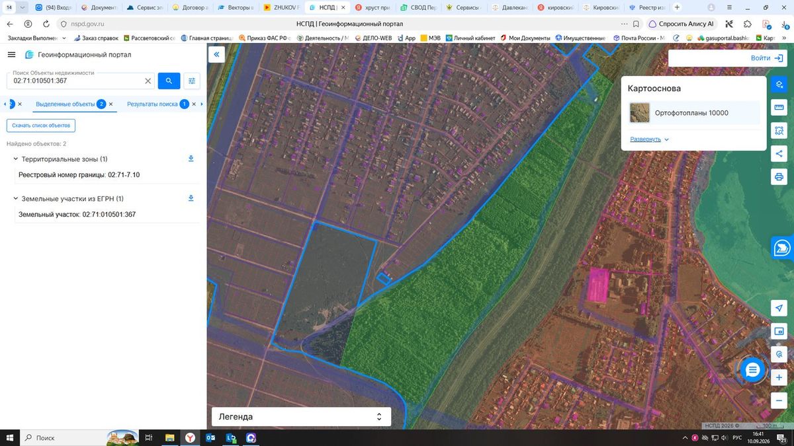Image resolution: width=794 pixels, height=446 pixels.
Task: Activate the layers tool on map toolbar
Action: pyautogui.click(x=779, y=85)
